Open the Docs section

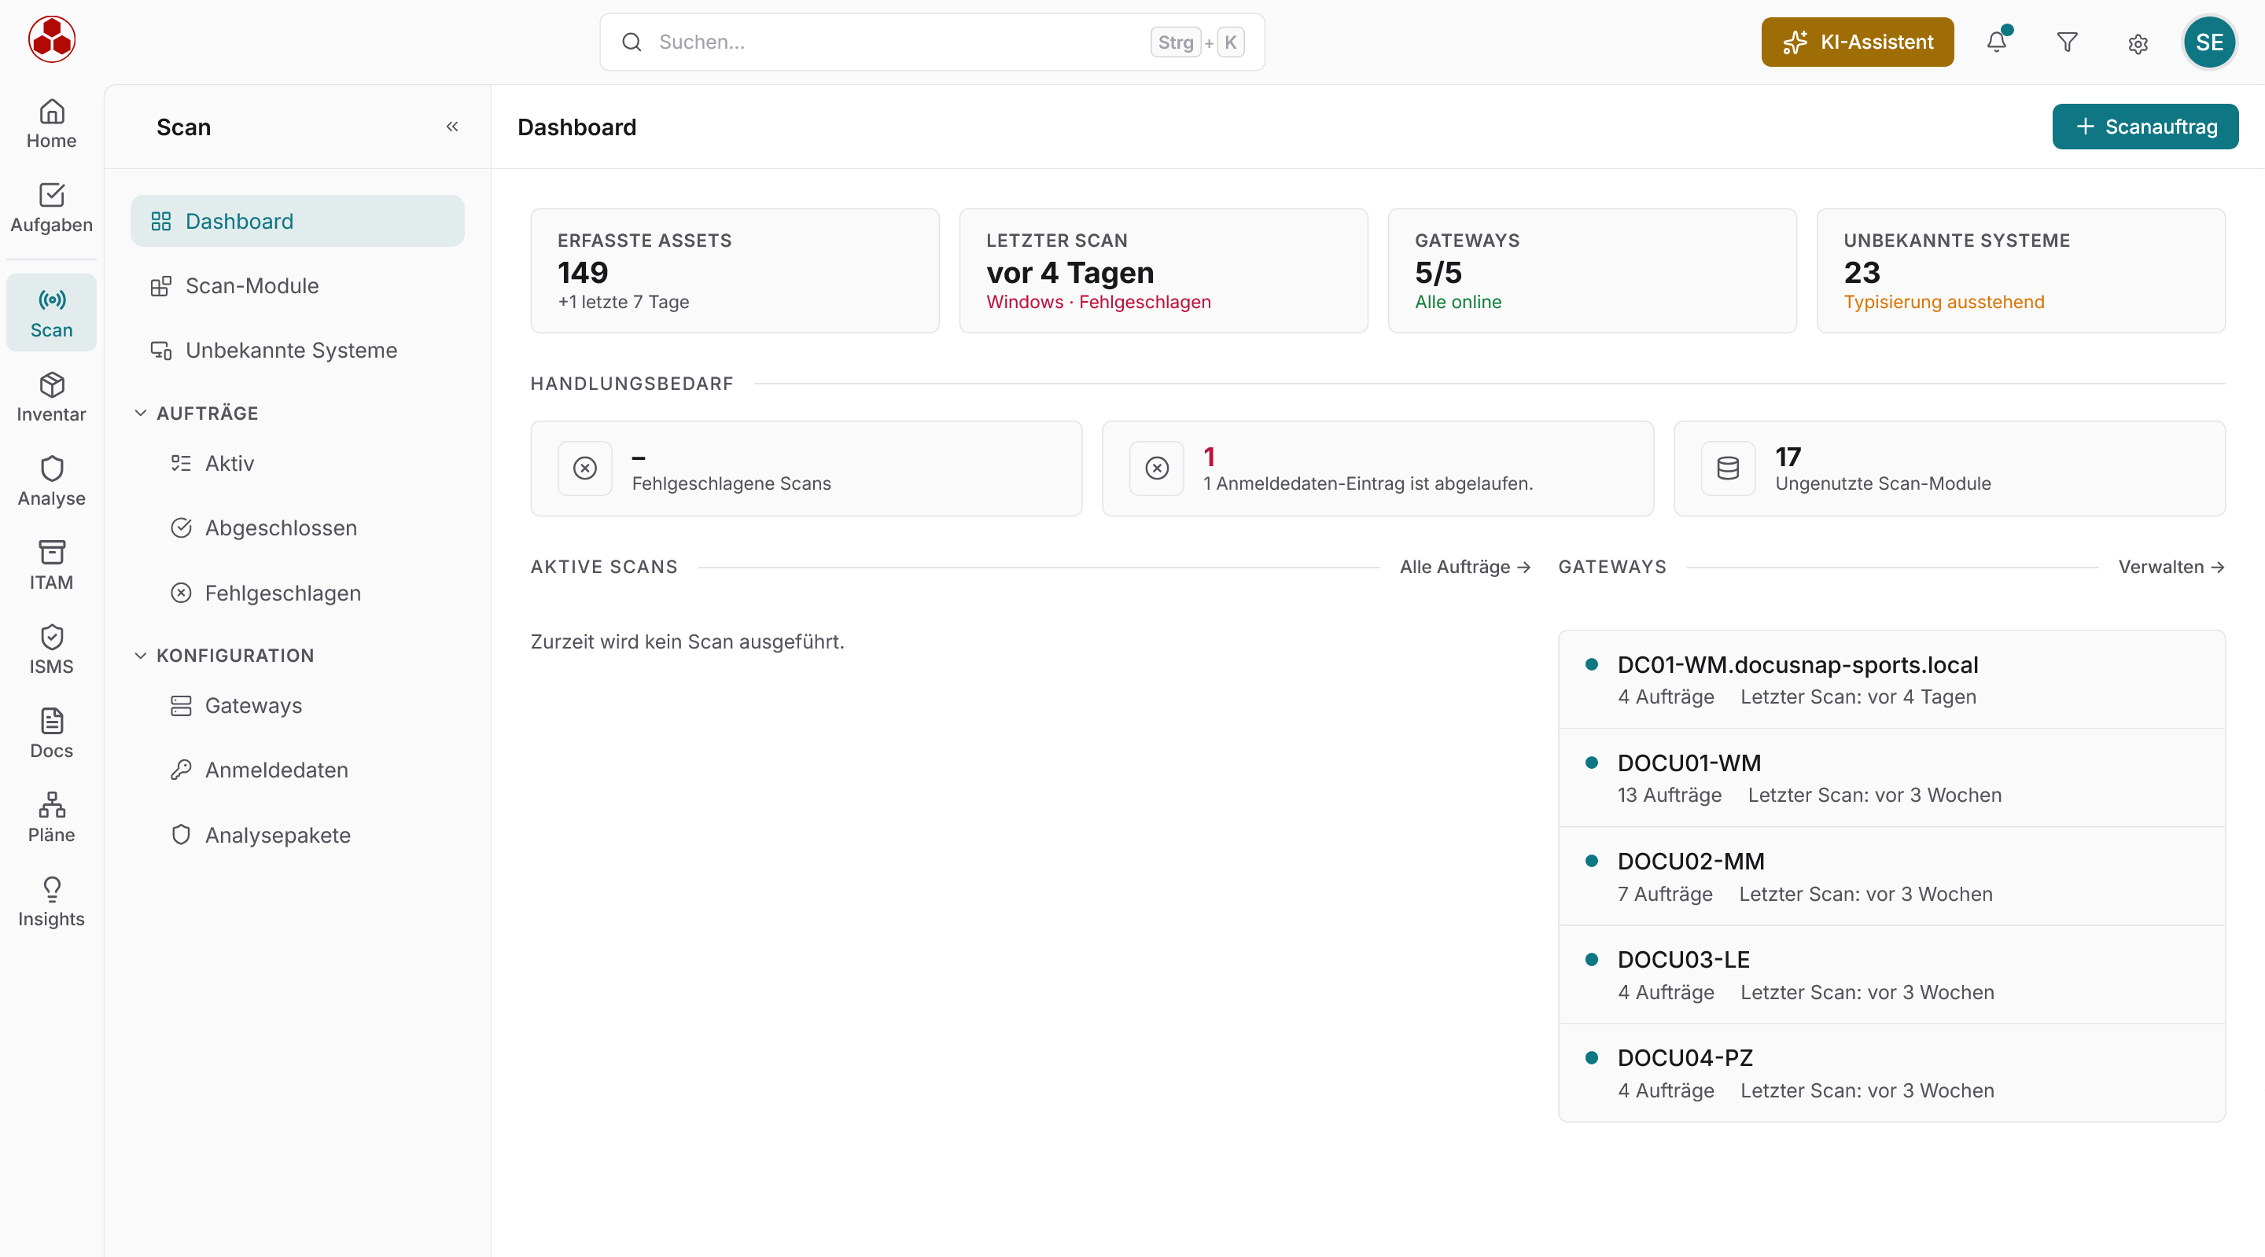[x=51, y=734]
